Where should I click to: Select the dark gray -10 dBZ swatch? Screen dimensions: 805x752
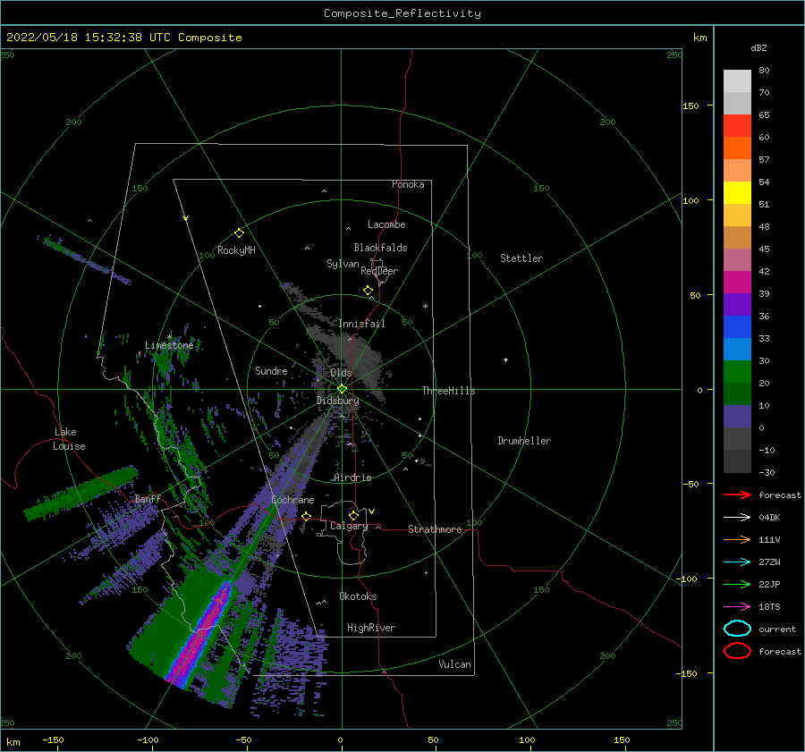tap(737, 460)
